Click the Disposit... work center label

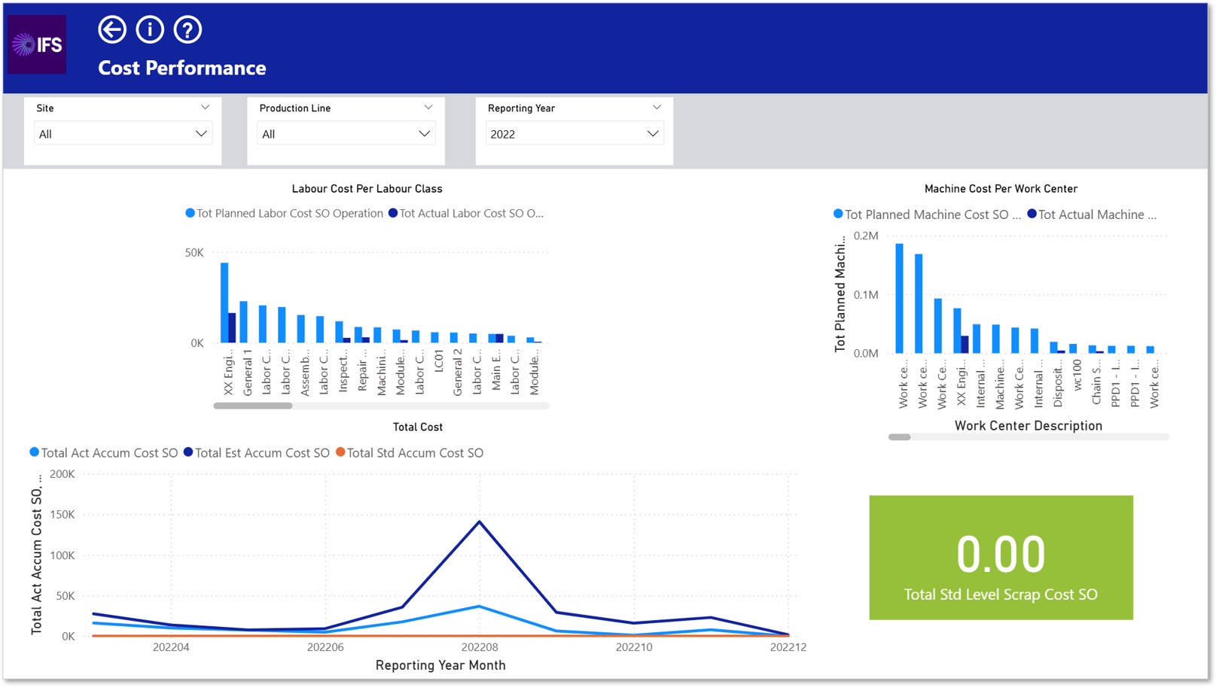pyautogui.click(x=1058, y=383)
